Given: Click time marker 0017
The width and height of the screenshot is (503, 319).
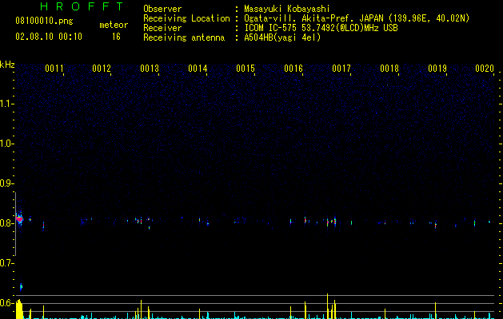Looking at the screenshot, I should [341, 69].
